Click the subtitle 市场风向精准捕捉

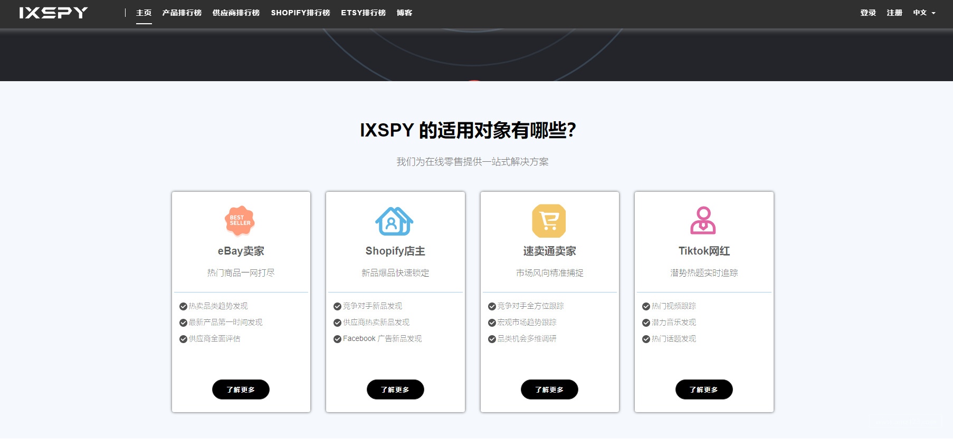point(550,273)
